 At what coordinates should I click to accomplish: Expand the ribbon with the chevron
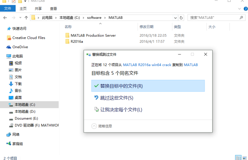click(239, 9)
